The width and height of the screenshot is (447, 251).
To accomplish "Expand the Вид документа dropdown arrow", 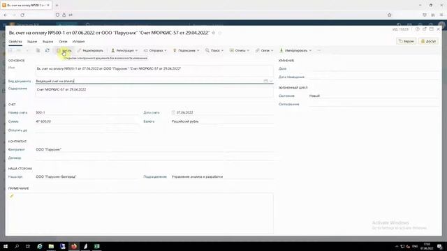I will (271, 81).
